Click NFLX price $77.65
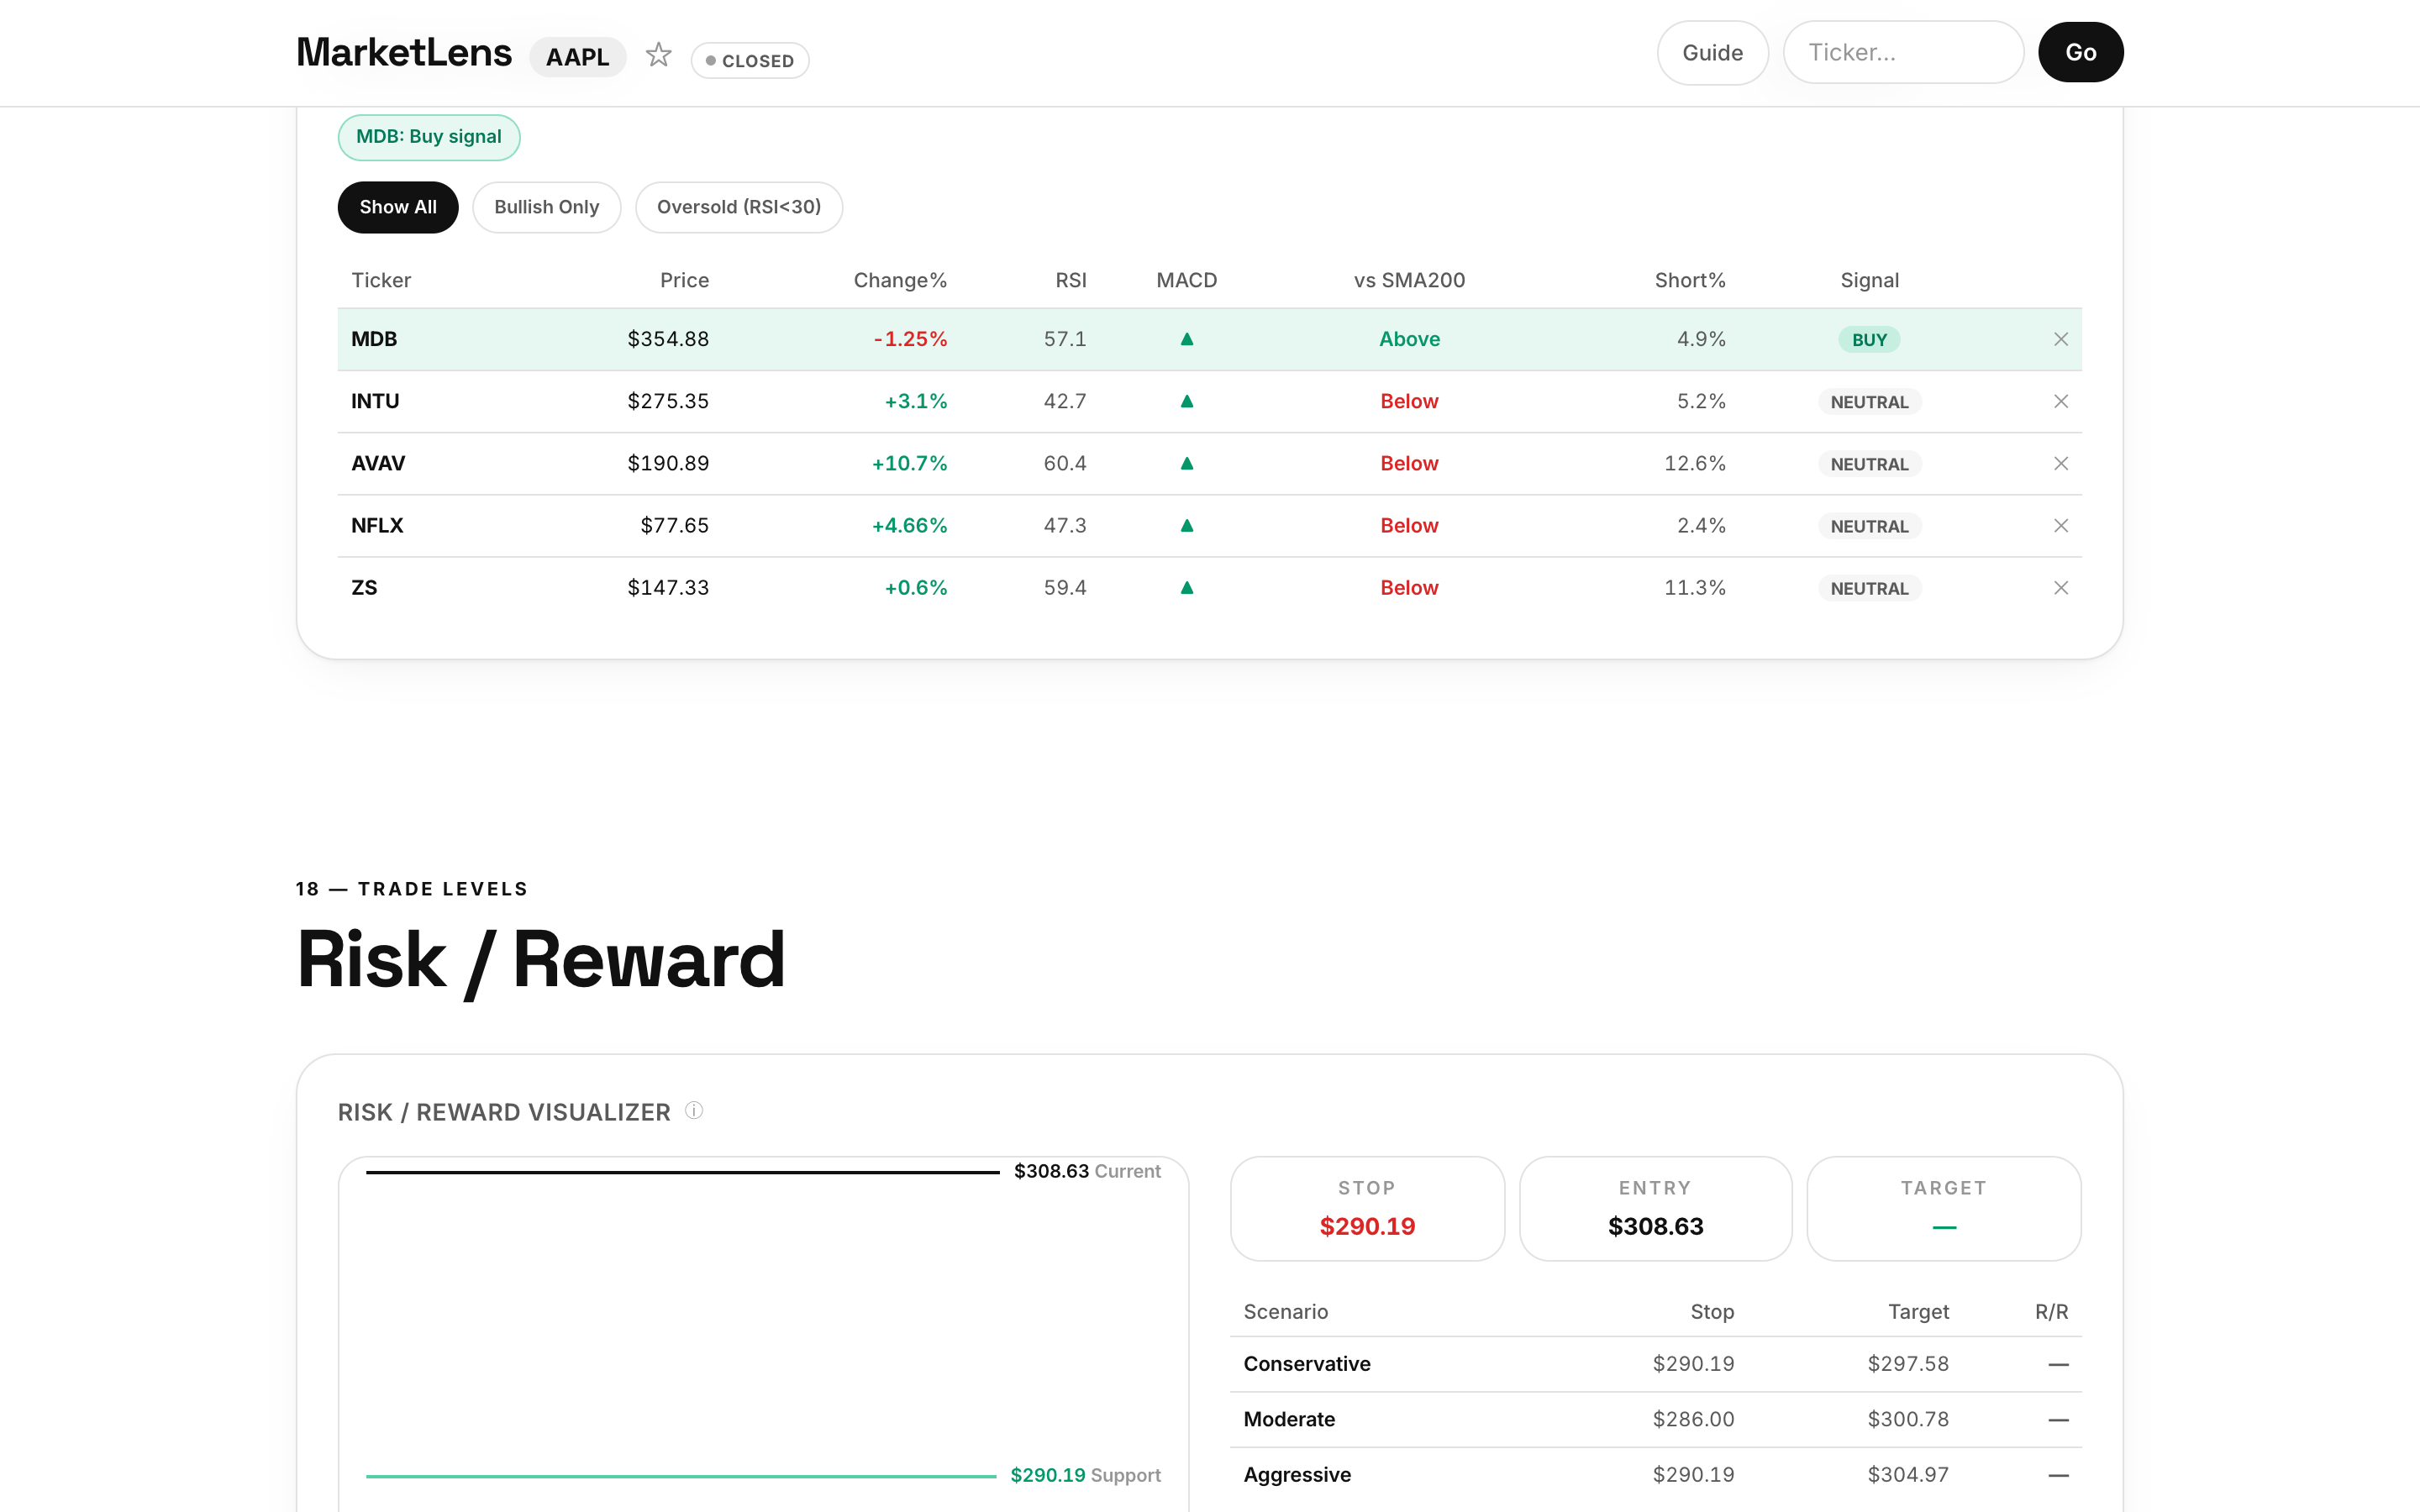 click(675, 526)
